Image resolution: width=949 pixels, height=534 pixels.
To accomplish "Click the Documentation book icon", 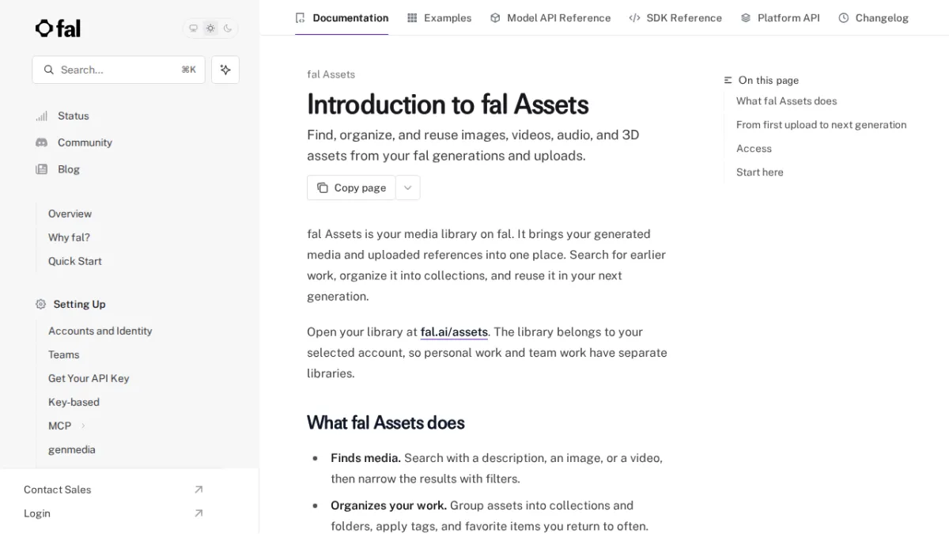I will (300, 17).
